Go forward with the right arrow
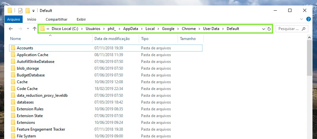 [20, 29]
